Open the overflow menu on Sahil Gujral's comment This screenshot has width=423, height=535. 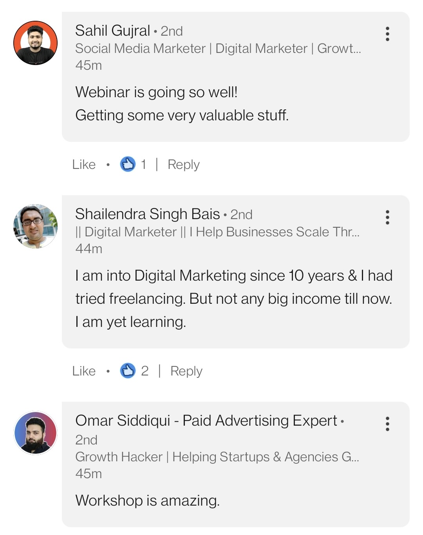[387, 34]
